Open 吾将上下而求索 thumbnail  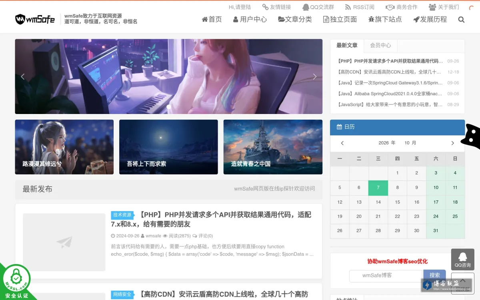(168, 147)
